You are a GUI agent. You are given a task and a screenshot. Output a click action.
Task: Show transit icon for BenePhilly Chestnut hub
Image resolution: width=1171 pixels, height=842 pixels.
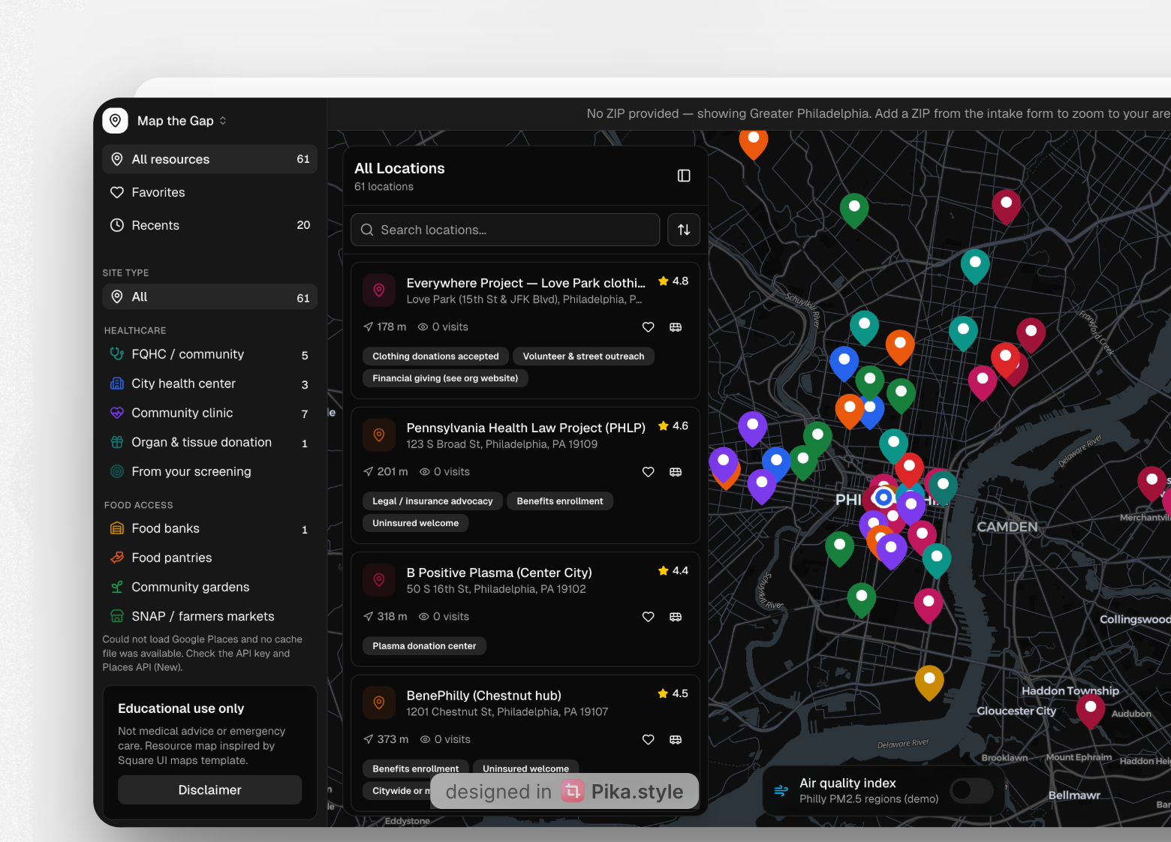click(676, 740)
